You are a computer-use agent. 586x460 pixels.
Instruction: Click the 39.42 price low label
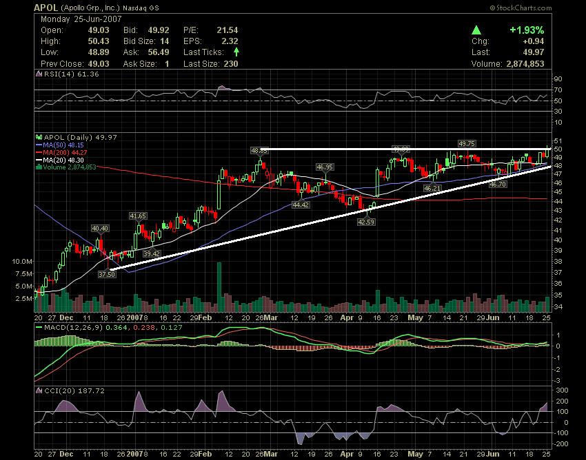(x=152, y=254)
